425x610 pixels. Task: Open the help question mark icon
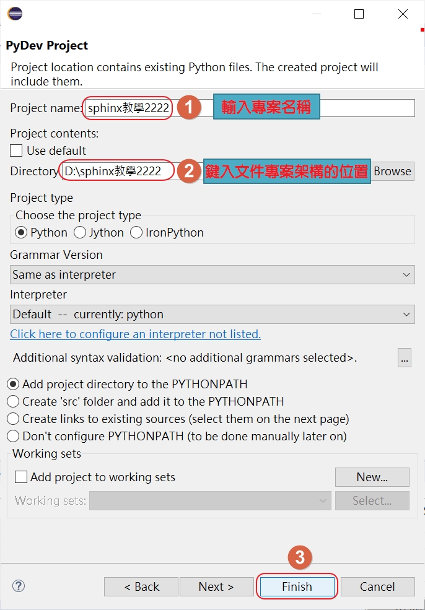[19, 586]
